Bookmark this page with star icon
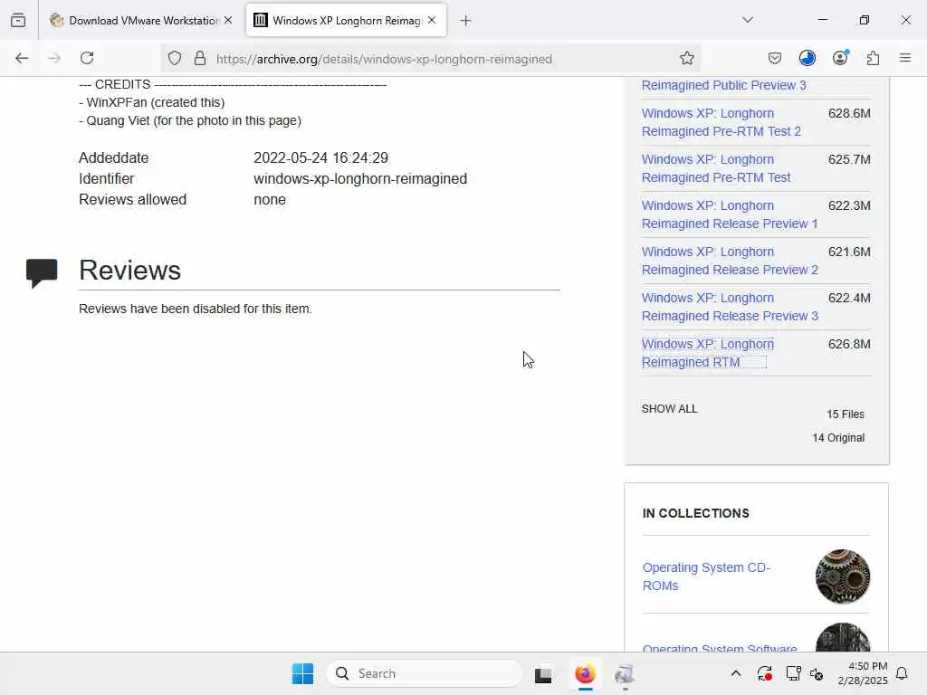The image size is (927, 695). 687,58
